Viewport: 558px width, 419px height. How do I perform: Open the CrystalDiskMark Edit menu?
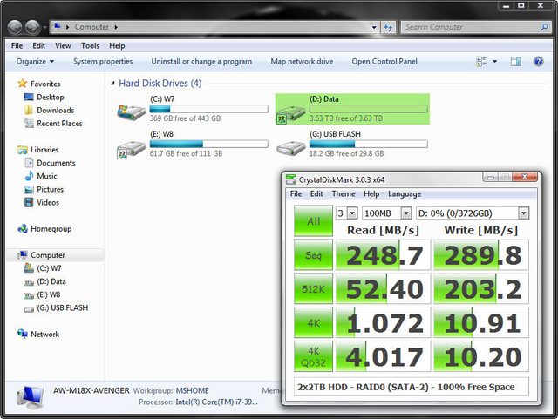pyautogui.click(x=316, y=194)
